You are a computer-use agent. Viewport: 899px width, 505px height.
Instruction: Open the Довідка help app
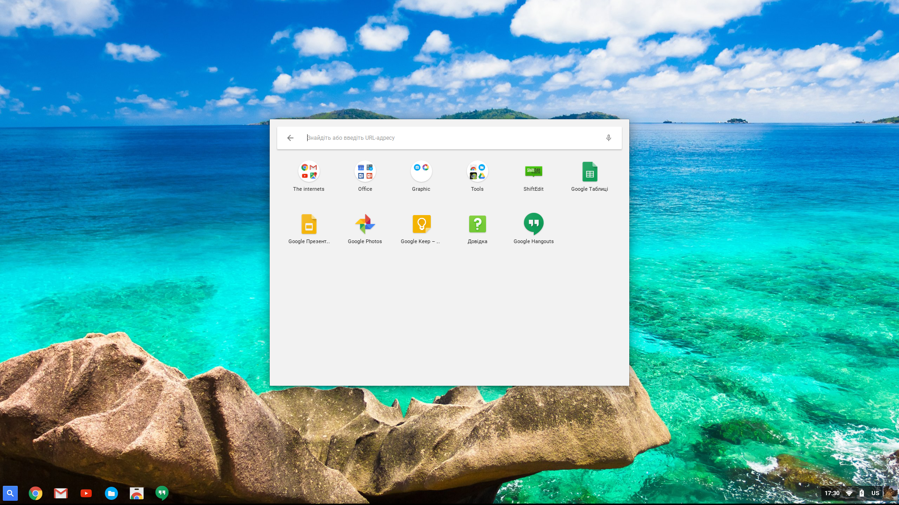pos(477,224)
